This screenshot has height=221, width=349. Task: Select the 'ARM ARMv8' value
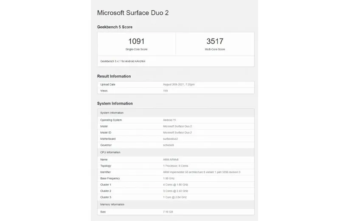(171, 160)
